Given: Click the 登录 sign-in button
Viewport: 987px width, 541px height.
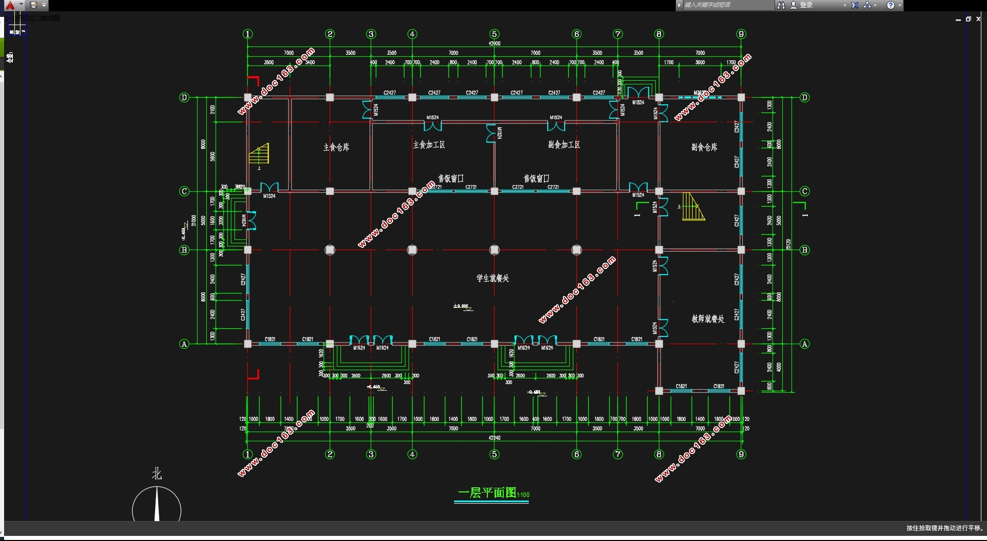Looking at the screenshot, I should click(x=807, y=5).
